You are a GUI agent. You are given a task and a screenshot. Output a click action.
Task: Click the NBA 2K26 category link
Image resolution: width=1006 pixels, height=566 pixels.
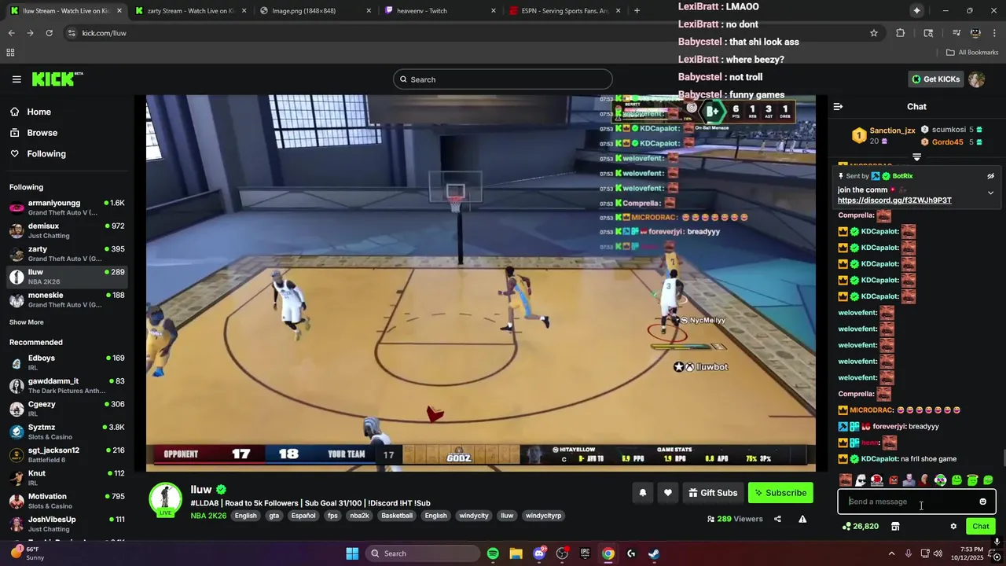[208, 516]
